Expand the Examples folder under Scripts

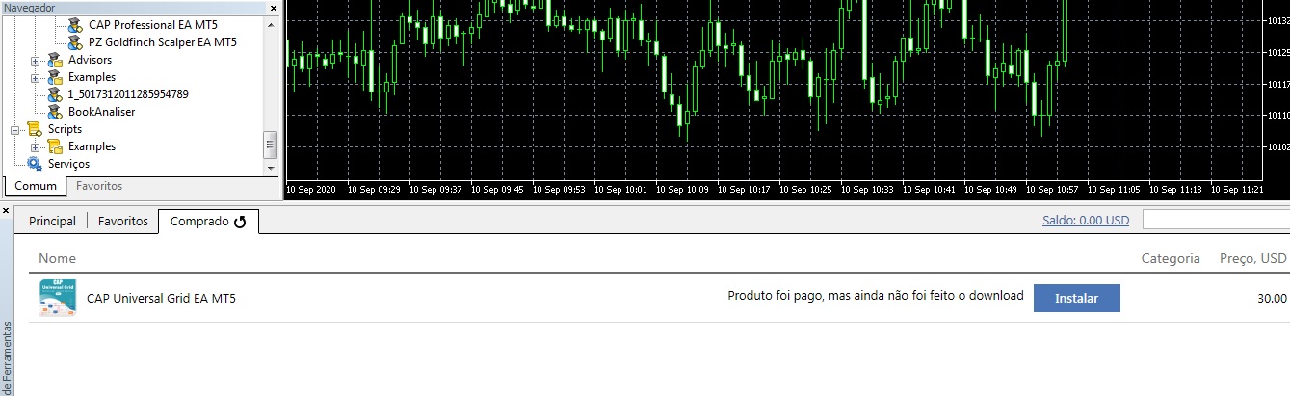(x=36, y=146)
